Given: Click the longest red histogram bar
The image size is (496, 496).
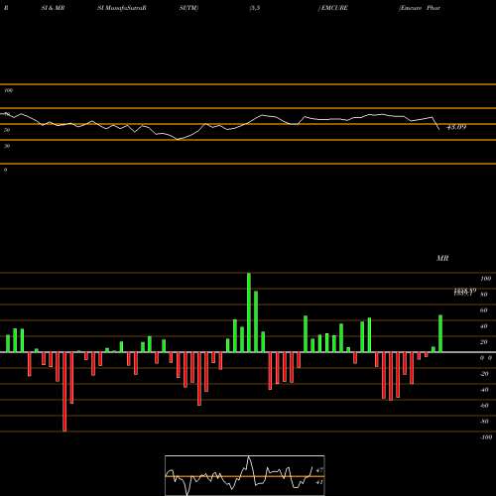Looking at the screenshot, I should click(64, 392).
